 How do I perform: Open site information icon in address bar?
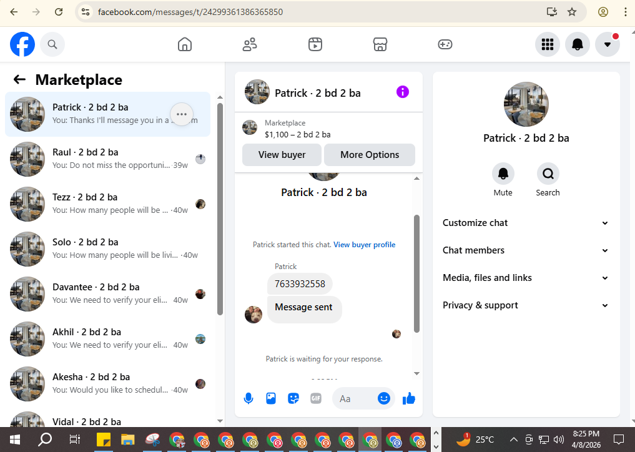coord(86,12)
